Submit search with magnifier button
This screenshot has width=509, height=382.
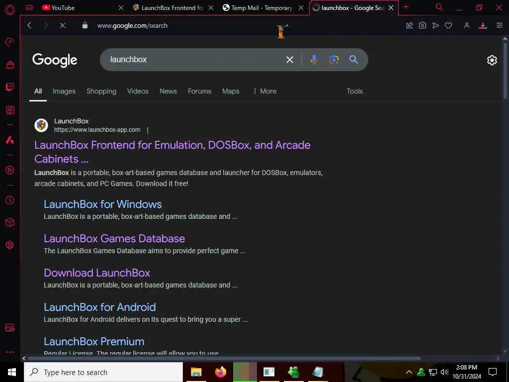[x=353, y=60]
